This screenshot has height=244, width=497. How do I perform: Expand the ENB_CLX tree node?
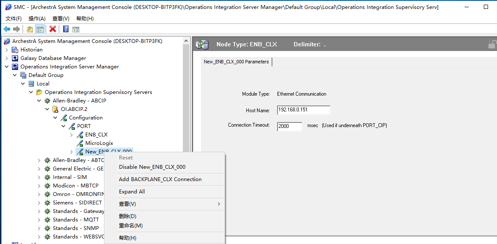72,135
